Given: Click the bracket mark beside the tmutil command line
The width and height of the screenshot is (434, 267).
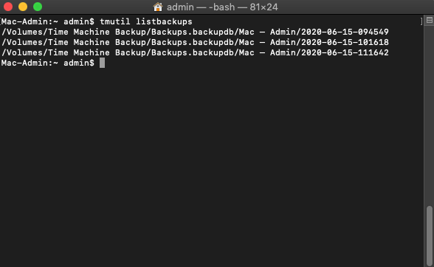Looking at the screenshot, I should 421,21.
